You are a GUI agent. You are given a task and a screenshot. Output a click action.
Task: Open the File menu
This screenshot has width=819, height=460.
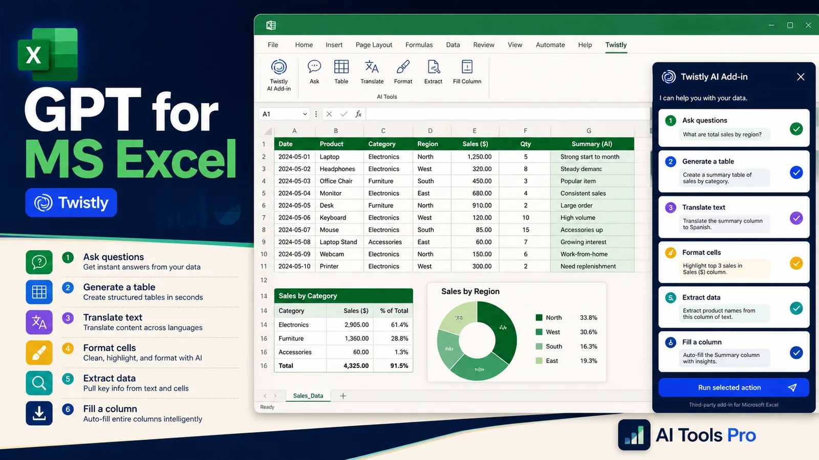click(273, 45)
